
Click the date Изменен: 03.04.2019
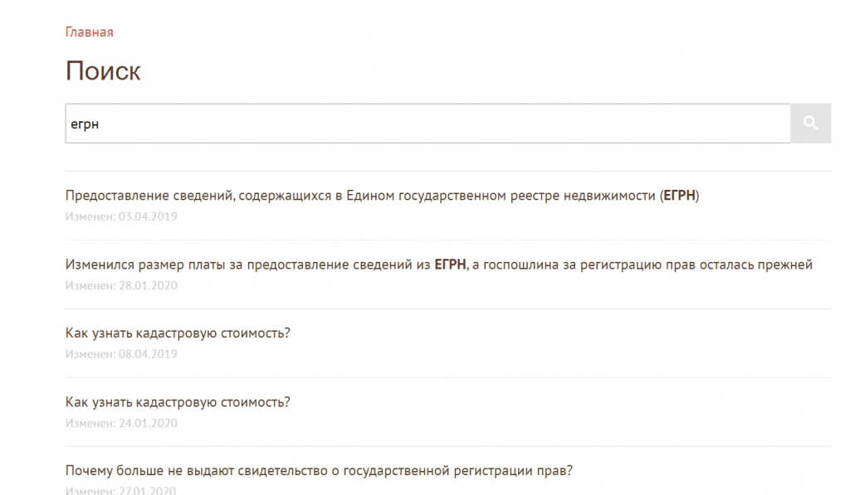121,216
